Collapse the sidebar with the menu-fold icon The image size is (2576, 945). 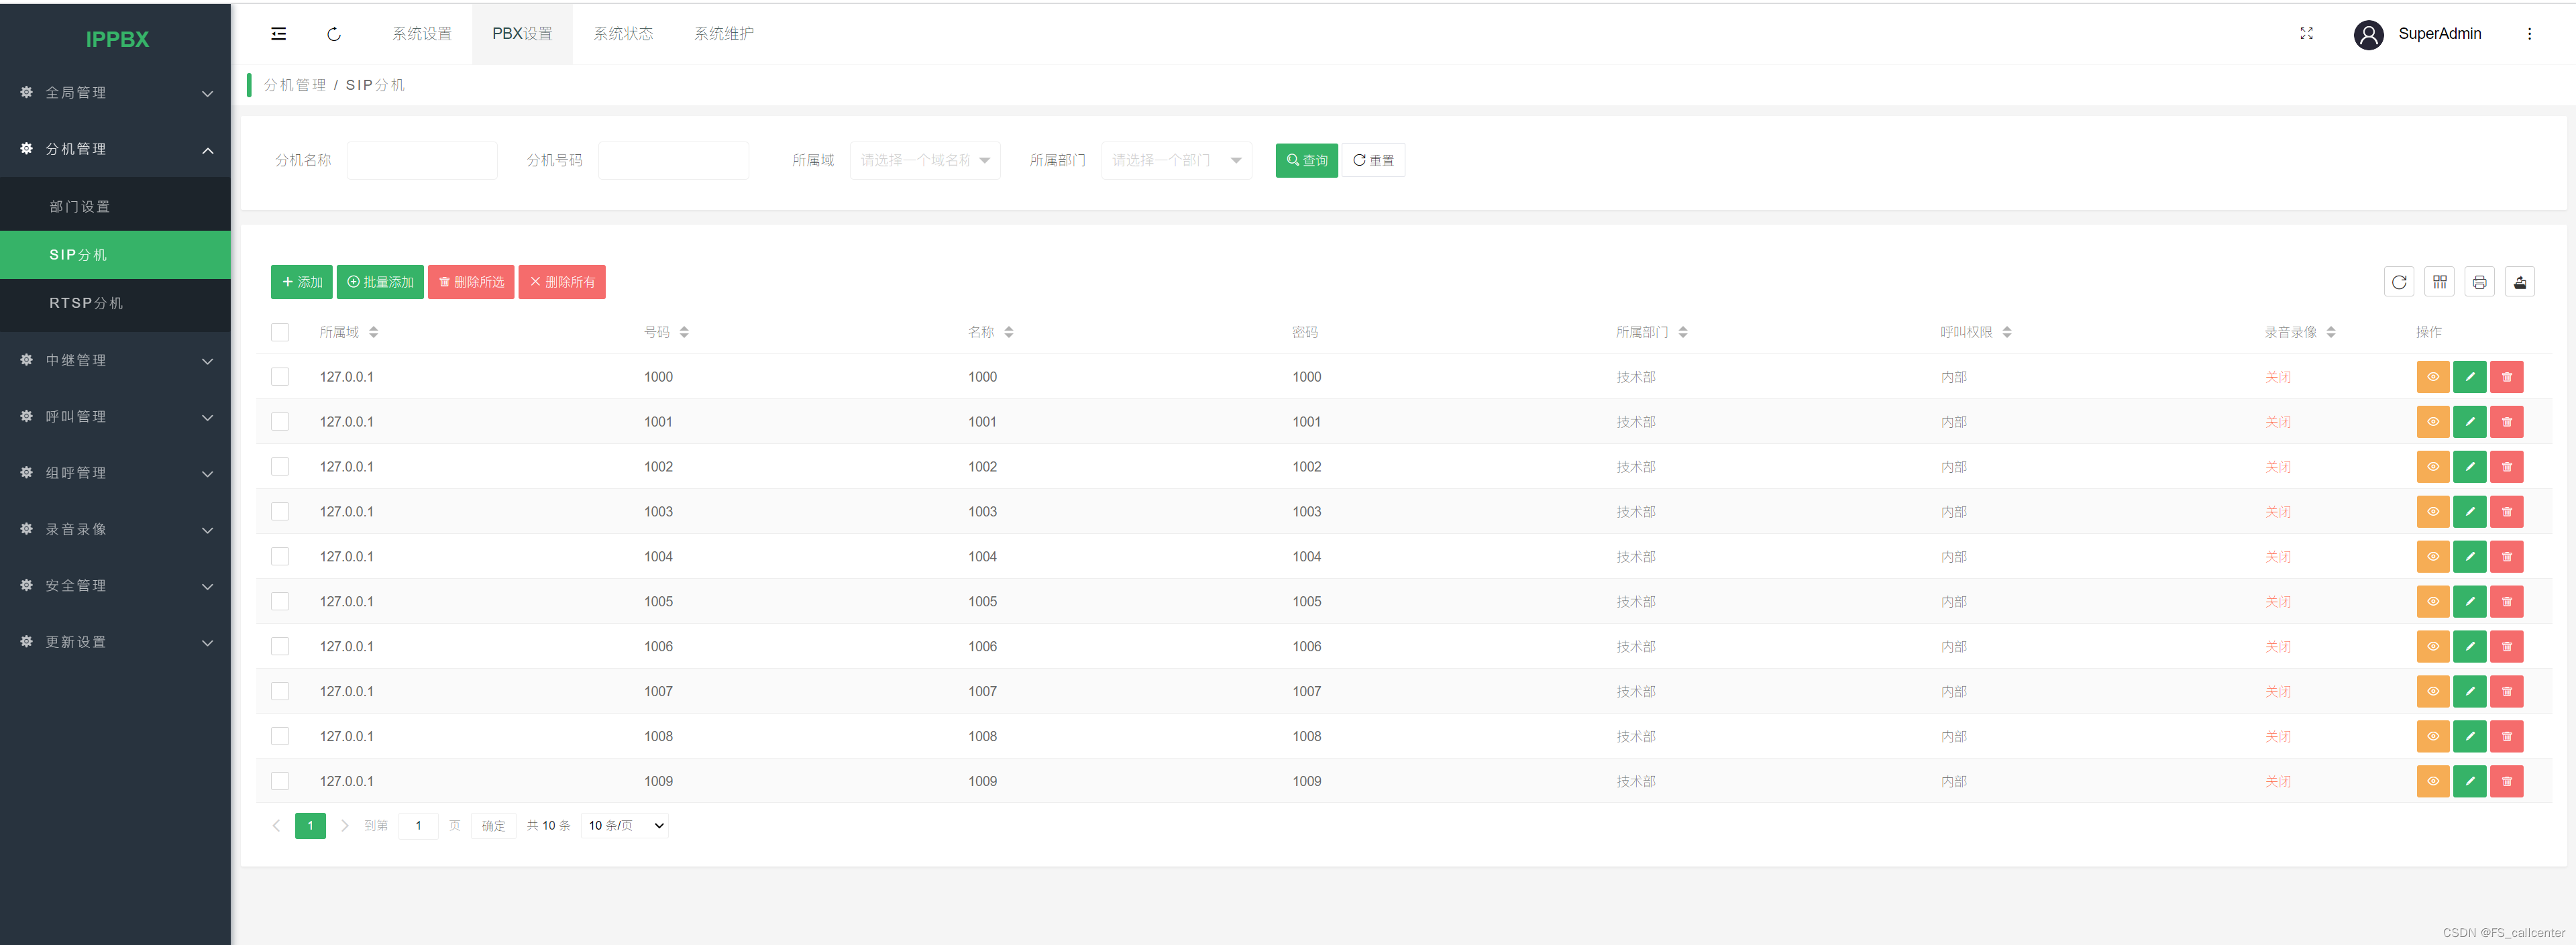(278, 34)
